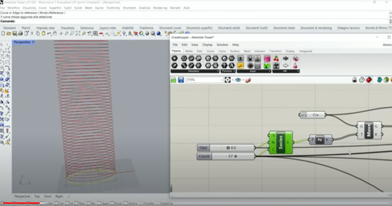Open the Perspective viewport dropdown arrow
The height and width of the screenshot is (206, 392).
(34, 42)
